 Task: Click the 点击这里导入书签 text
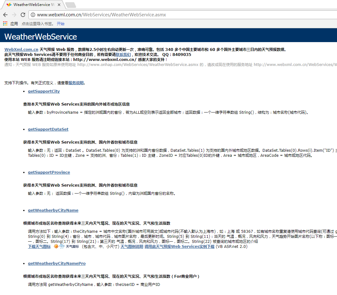[37, 24]
